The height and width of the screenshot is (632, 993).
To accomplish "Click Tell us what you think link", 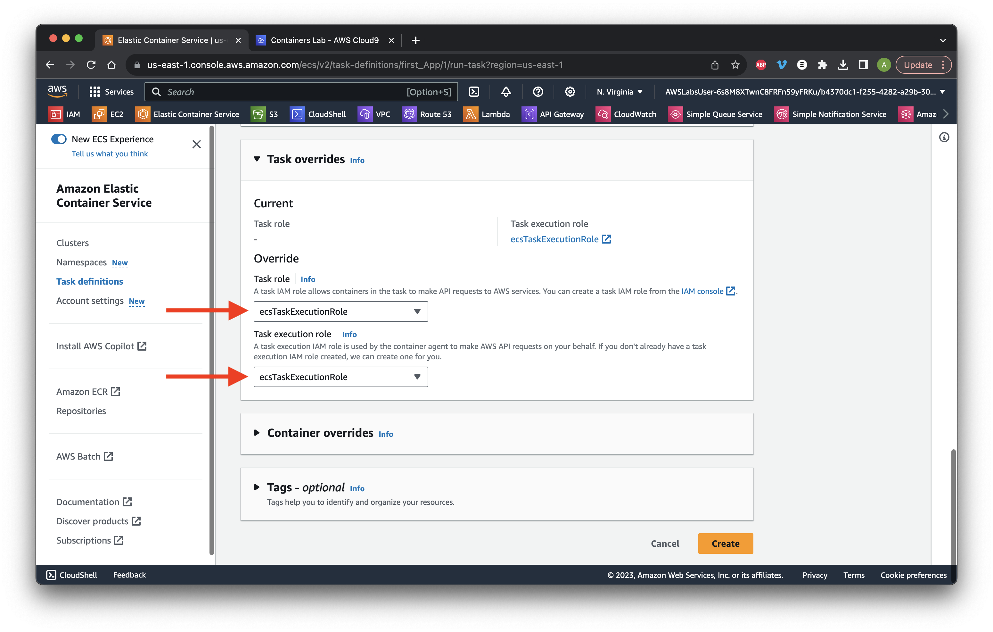I will point(110,154).
